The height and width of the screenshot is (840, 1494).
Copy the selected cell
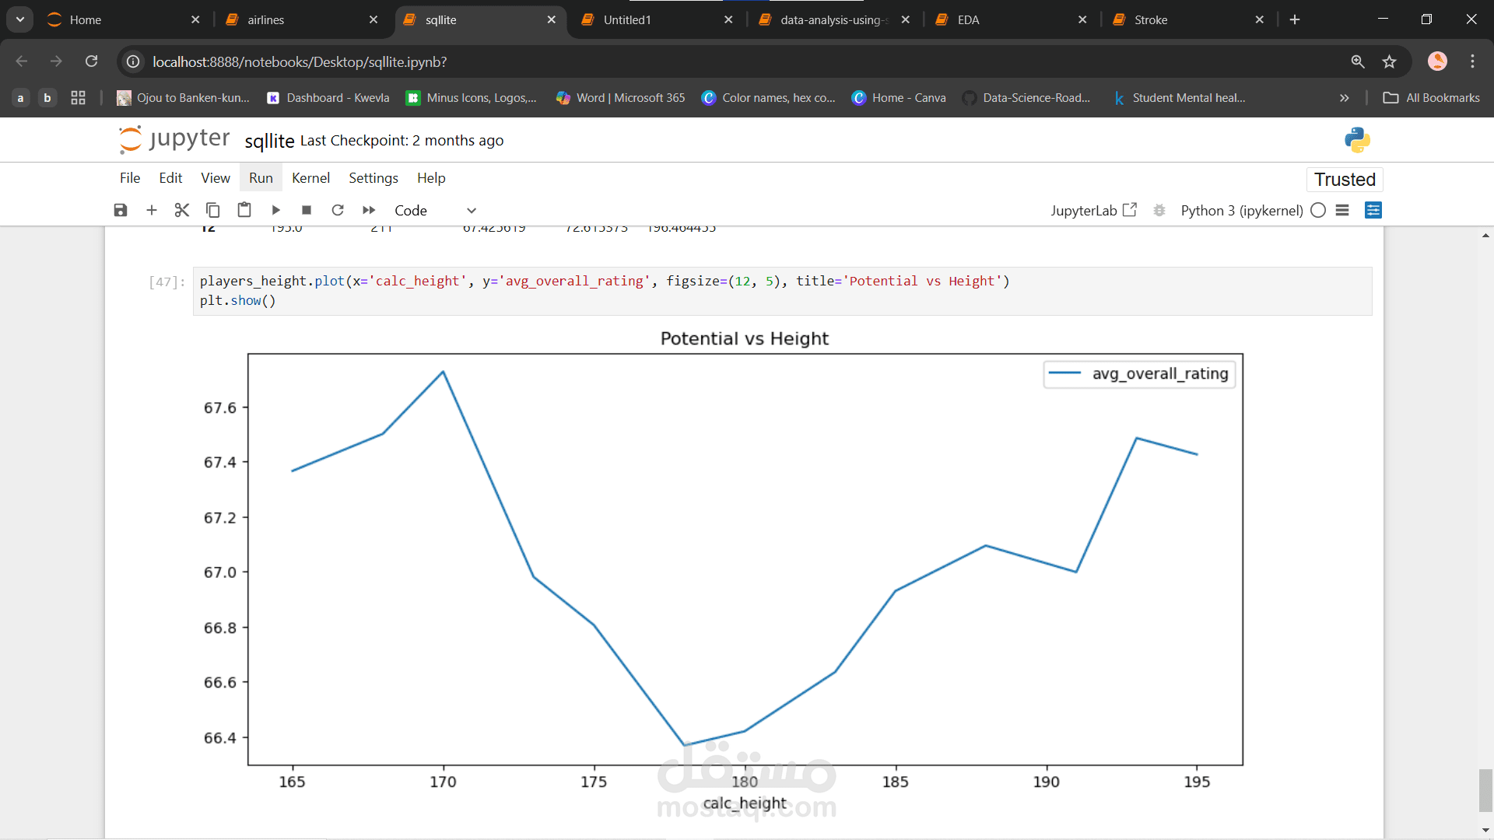(x=213, y=210)
